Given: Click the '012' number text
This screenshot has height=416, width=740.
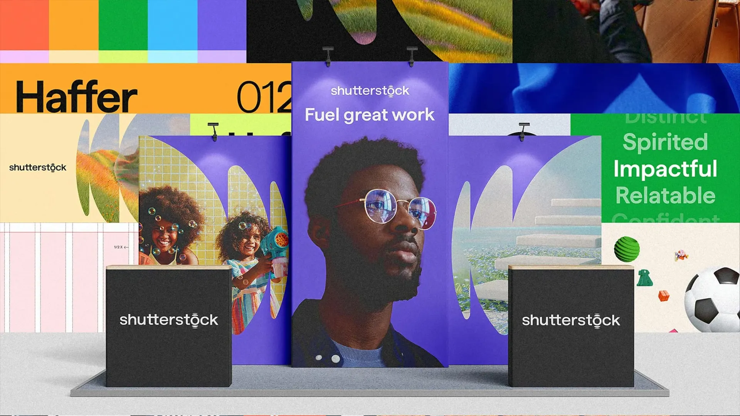Looking at the screenshot, I should pos(264,97).
